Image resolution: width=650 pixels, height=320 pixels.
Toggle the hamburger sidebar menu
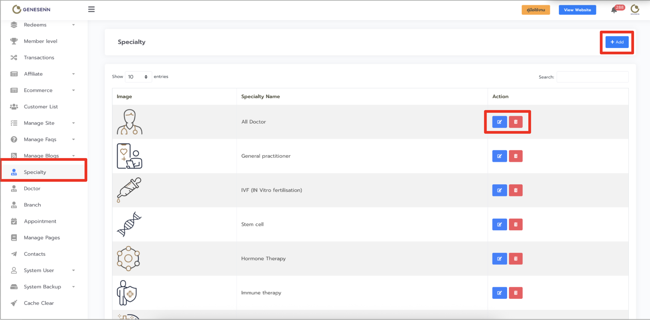[x=91, y=9]
